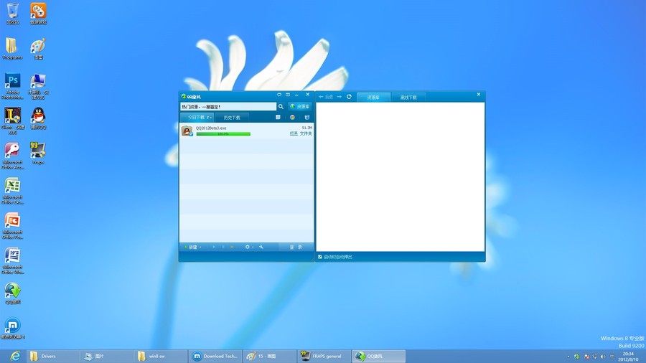The width and height of the screenshot is (646, 363).
Task: Click the search magnifier icon in QQ旋风
Action: click(281, 106)
